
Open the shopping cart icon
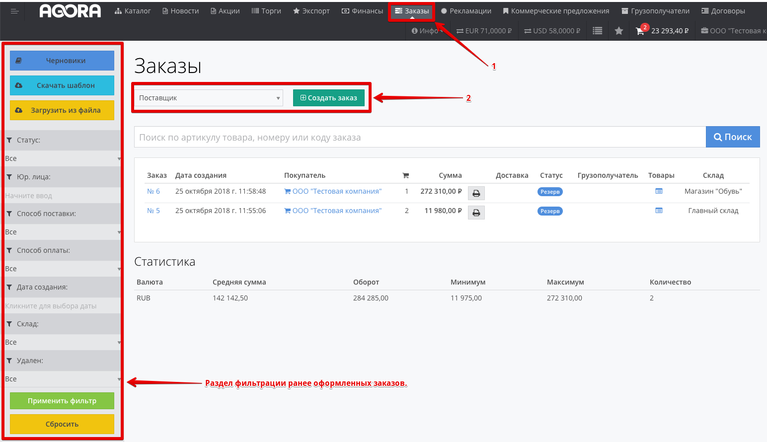(x=640, y=31)
